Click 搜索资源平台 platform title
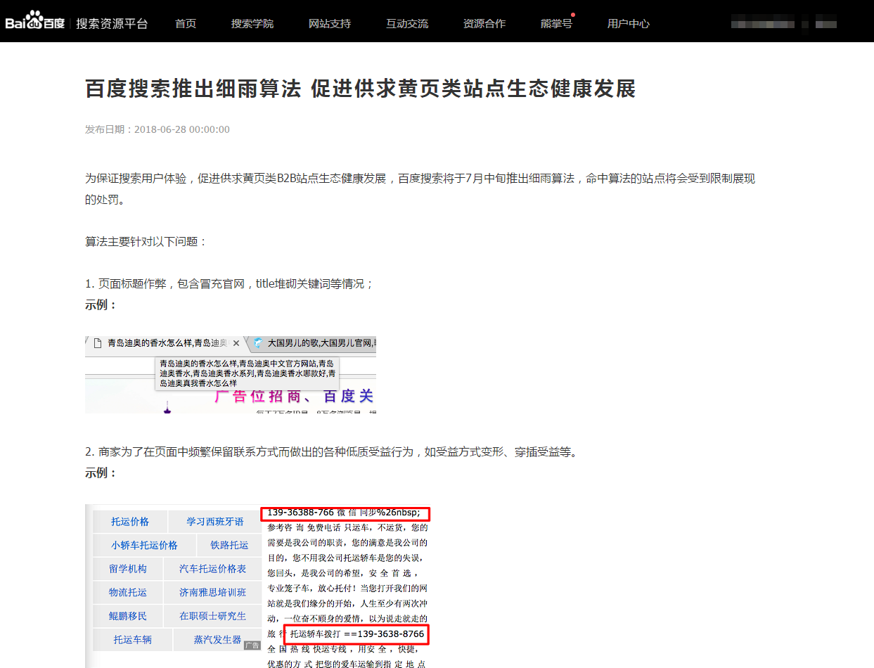The height and width of the screenshot is (668, 874). pyautogui.click(x=113, y=23)
